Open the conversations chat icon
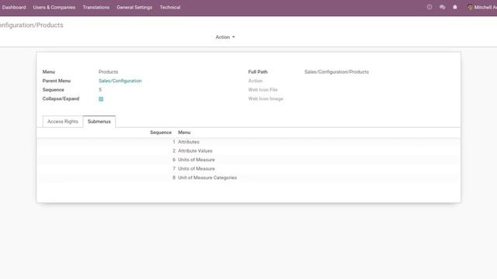 (442, 7)
